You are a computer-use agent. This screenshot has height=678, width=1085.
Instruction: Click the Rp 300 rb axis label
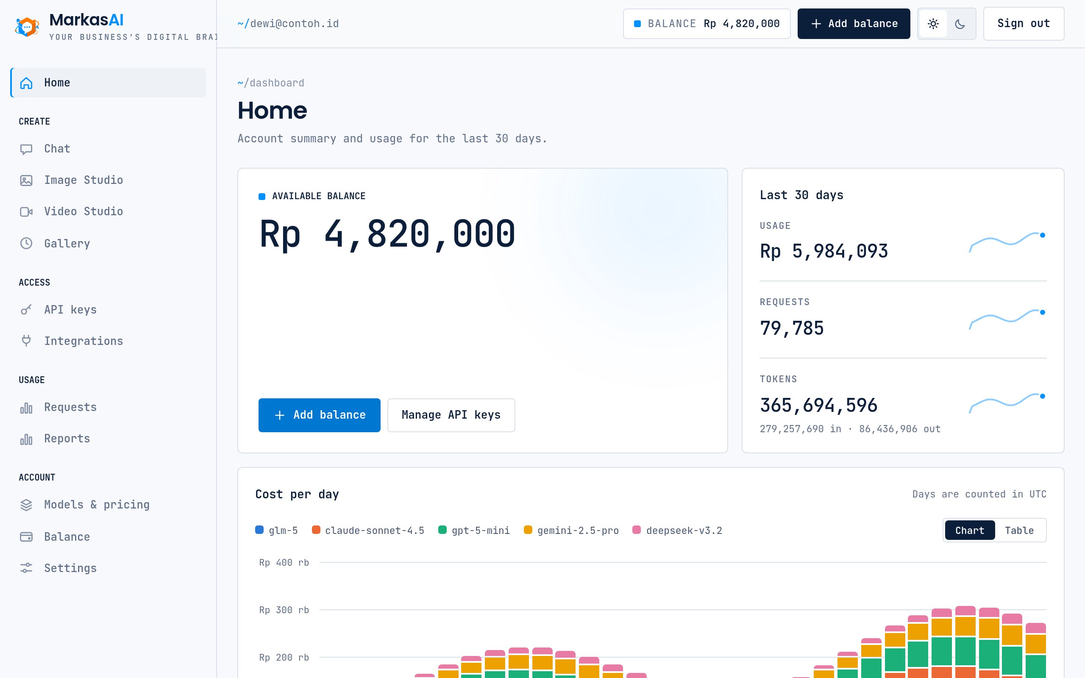pyautogui.click(x=284, y=610)
